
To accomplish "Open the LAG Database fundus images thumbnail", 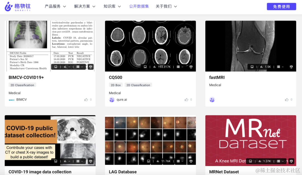I will 150,140.
